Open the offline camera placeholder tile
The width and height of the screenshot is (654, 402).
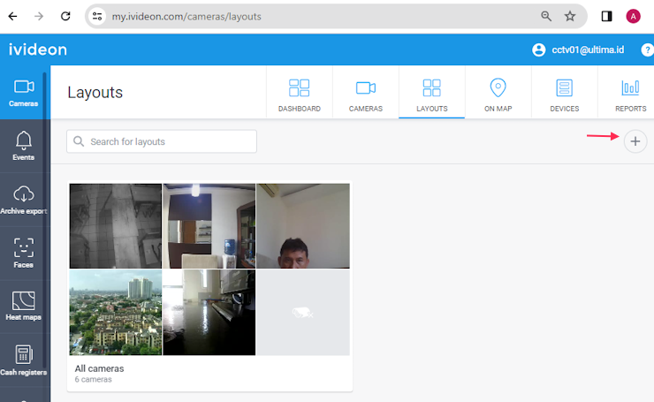click(303, 313)
